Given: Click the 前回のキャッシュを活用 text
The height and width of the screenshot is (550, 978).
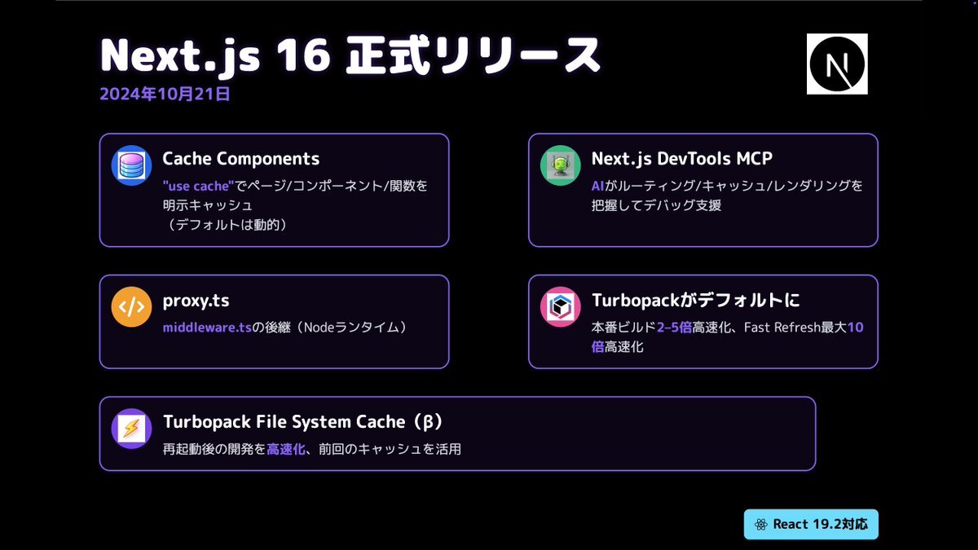Looking at the screenshot, I should coord(390,449).
